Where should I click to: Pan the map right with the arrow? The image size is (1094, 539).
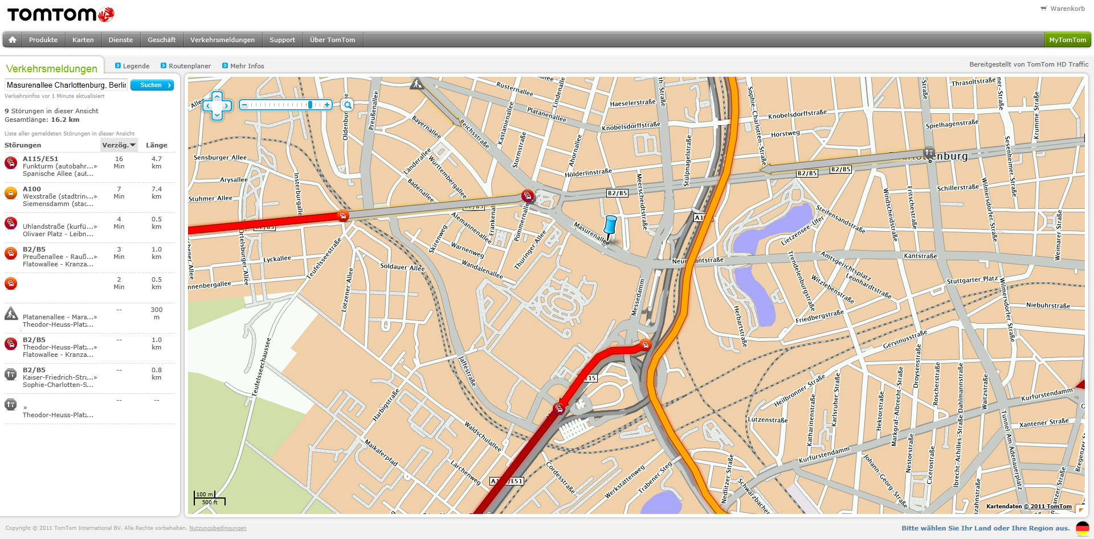(227, 105)
